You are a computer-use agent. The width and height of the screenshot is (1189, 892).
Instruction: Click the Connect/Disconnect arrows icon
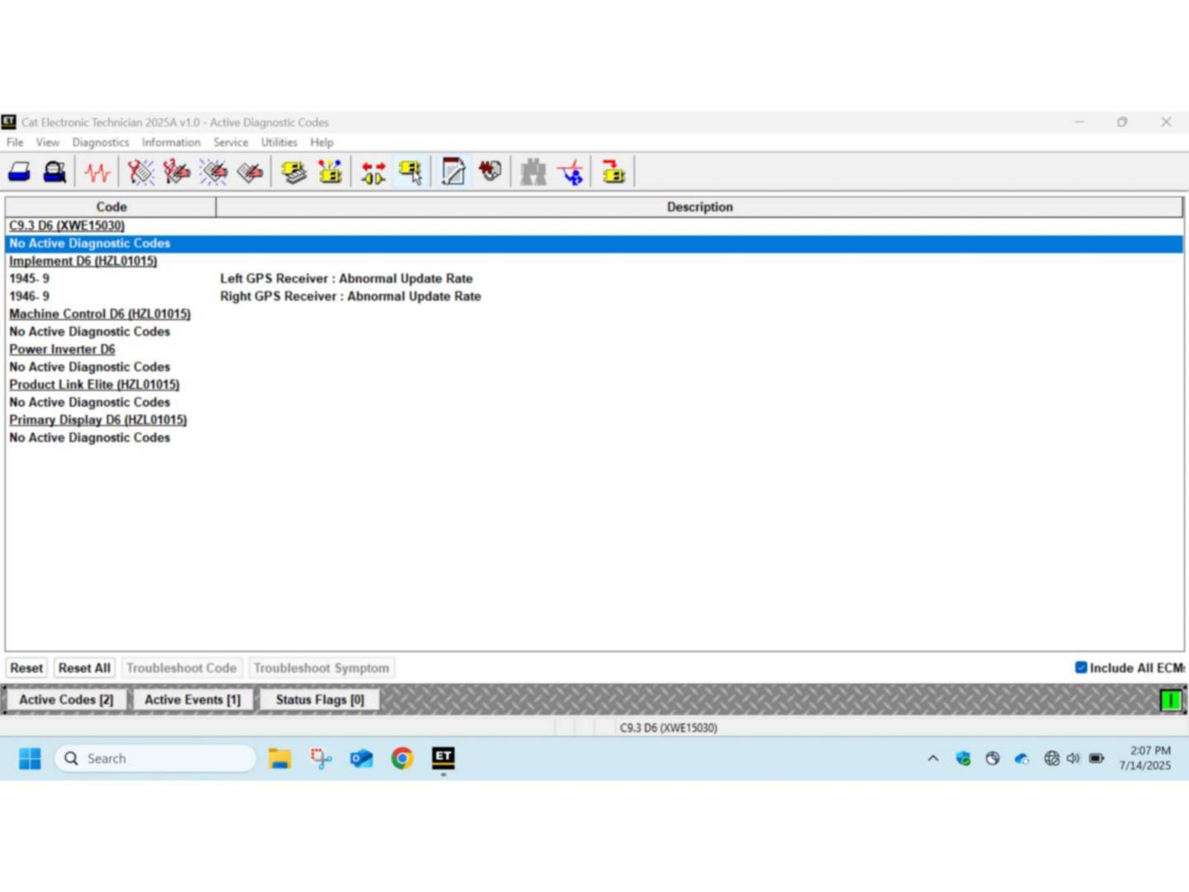(373, 172)
